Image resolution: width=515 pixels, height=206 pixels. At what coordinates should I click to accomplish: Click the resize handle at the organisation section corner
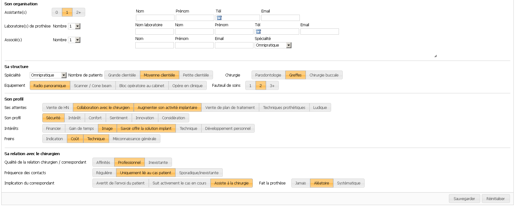click(x=435, y=56)
